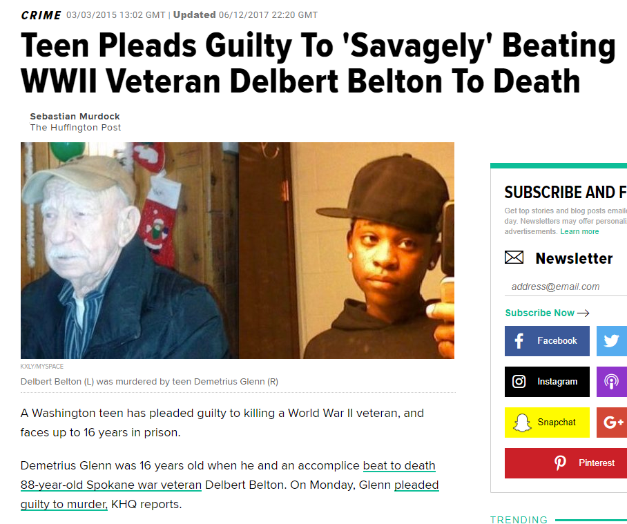Open the purple podcast icon button

pyautogui.click(x=611, y=381)
